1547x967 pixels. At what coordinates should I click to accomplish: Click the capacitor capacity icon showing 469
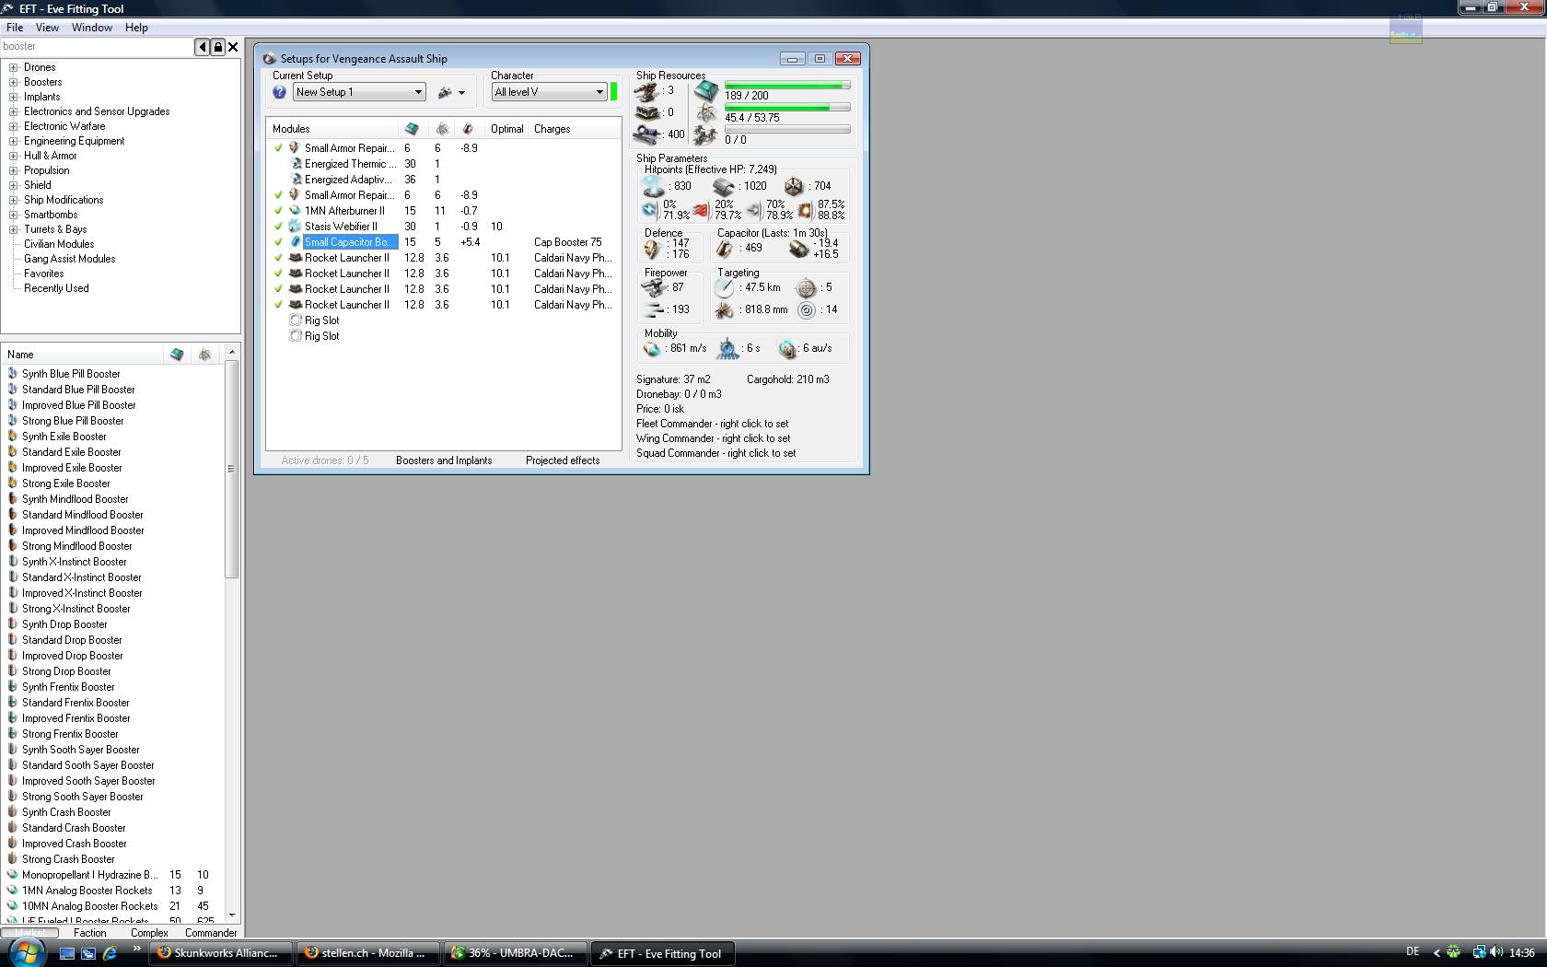click(725, 248)
